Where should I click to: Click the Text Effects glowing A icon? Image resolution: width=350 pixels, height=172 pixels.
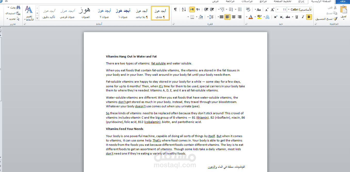(267, 17)
